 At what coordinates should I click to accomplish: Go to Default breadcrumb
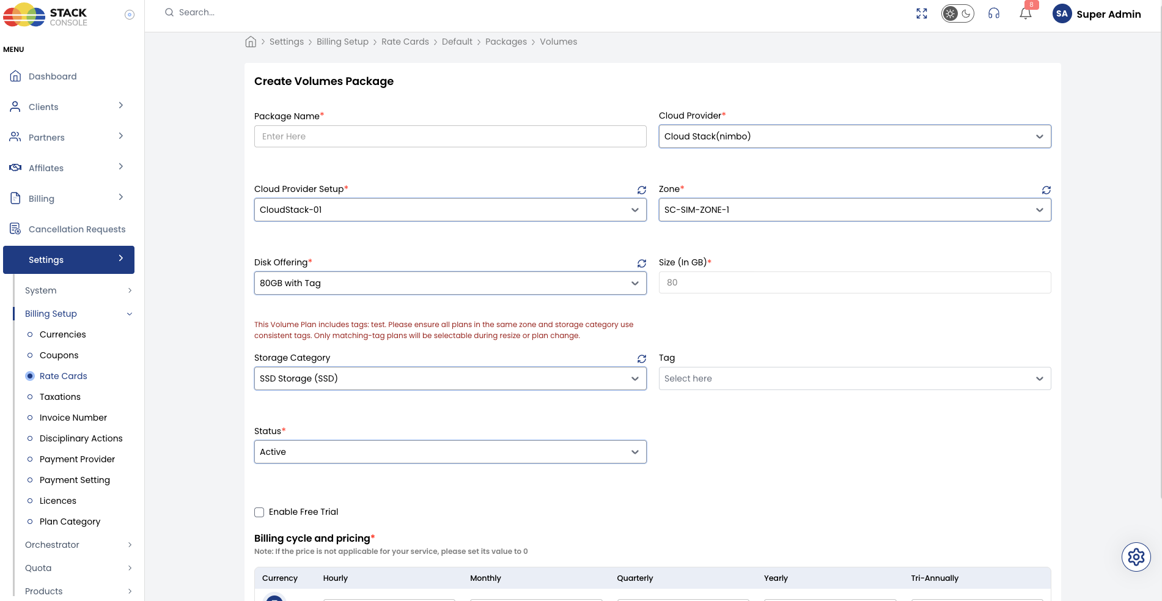click(x=457, y=42)
